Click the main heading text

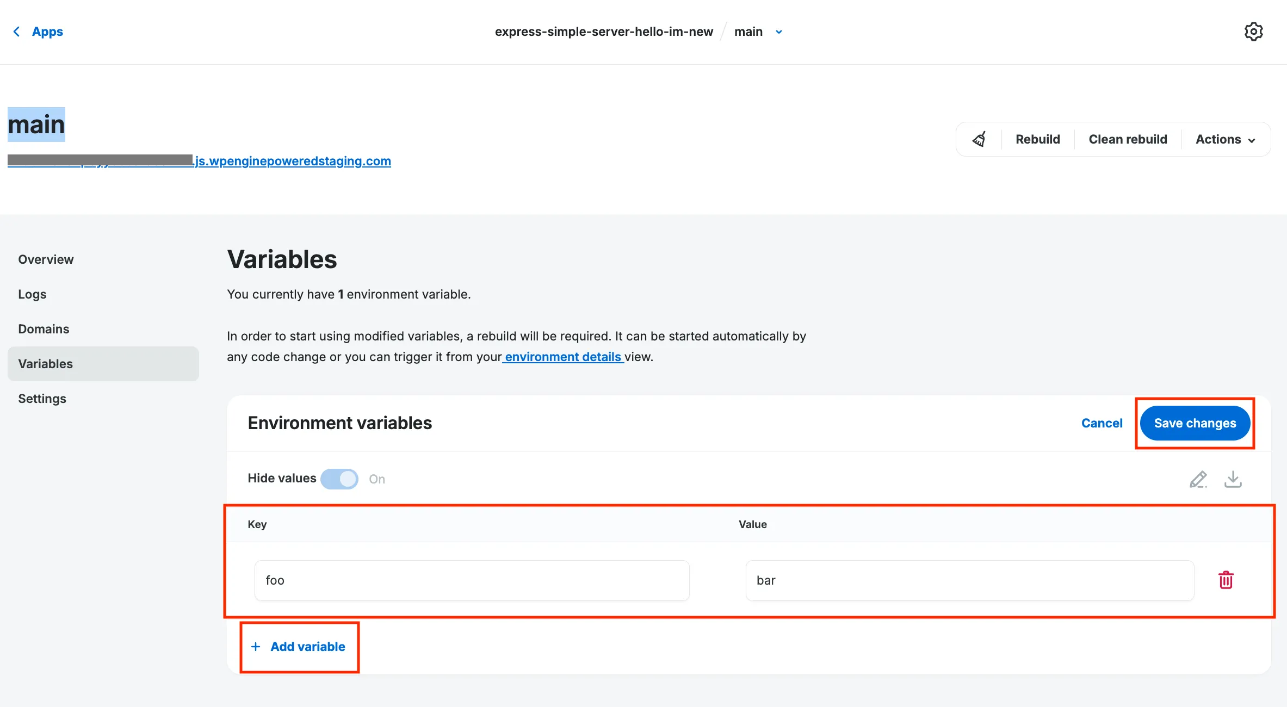tap(36, 125)
